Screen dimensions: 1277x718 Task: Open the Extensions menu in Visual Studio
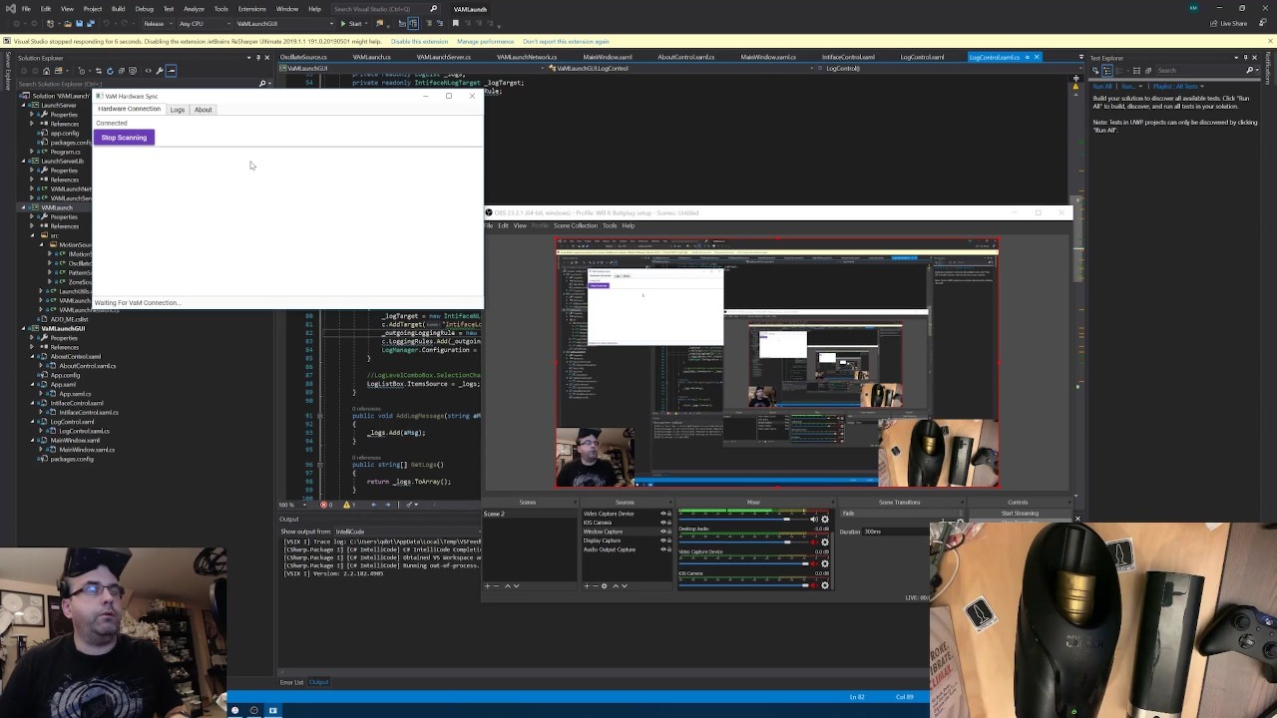251,9
